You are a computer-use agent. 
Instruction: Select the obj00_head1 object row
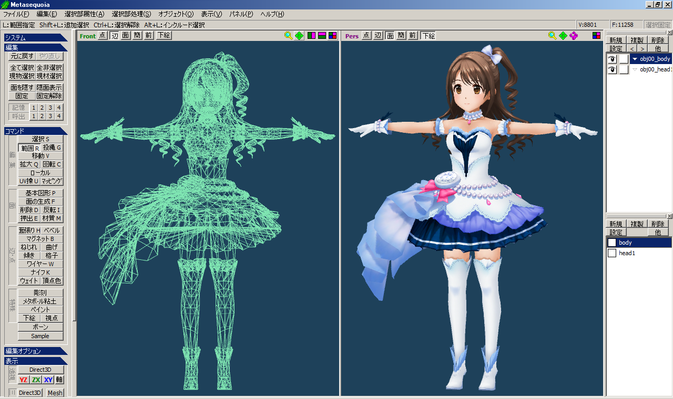[x=651, y=69]
